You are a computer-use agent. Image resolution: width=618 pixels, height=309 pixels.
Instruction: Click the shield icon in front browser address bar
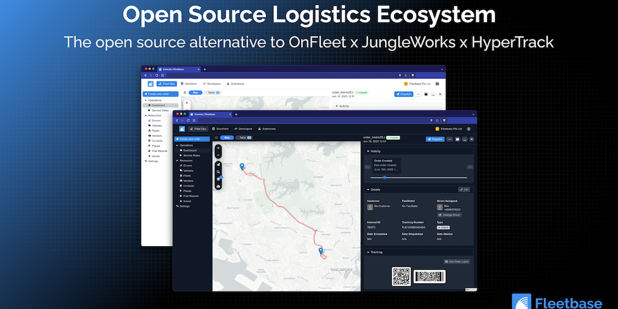point(444,120)
